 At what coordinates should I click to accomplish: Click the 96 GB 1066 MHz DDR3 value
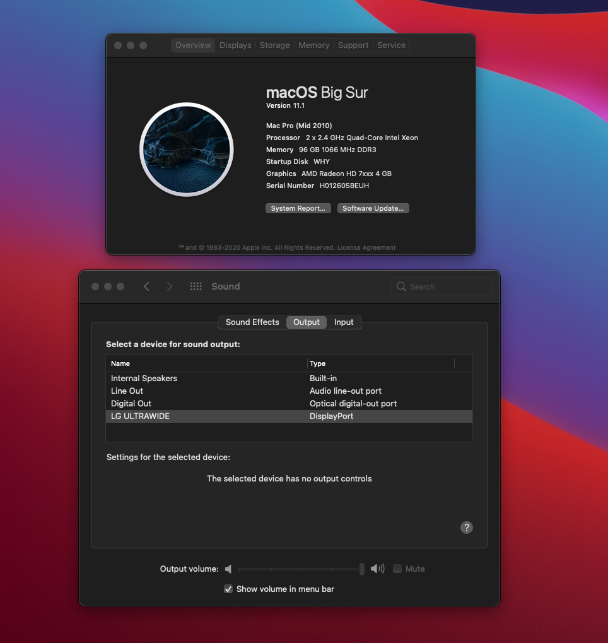[337, 150]
